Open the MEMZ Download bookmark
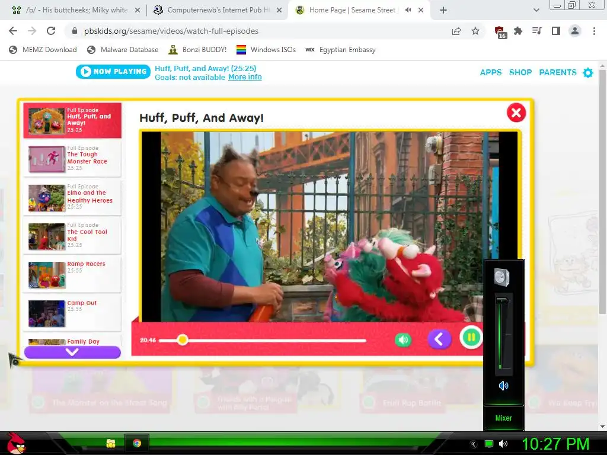 pos(43,50)
